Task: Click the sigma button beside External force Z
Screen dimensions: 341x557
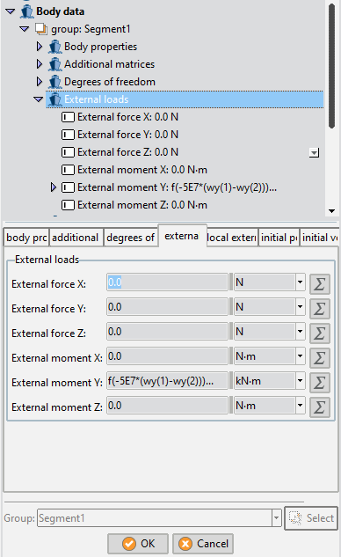Action: (x=319, y=333)
